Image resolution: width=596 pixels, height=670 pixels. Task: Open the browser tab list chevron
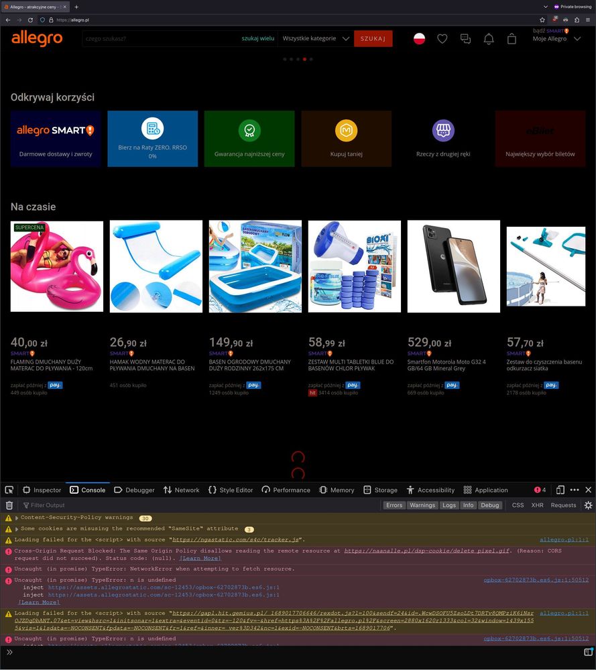[x=546, y=7]
